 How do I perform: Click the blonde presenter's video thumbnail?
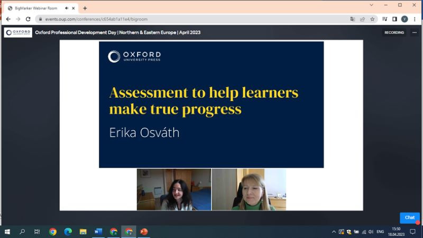(249, 189)
